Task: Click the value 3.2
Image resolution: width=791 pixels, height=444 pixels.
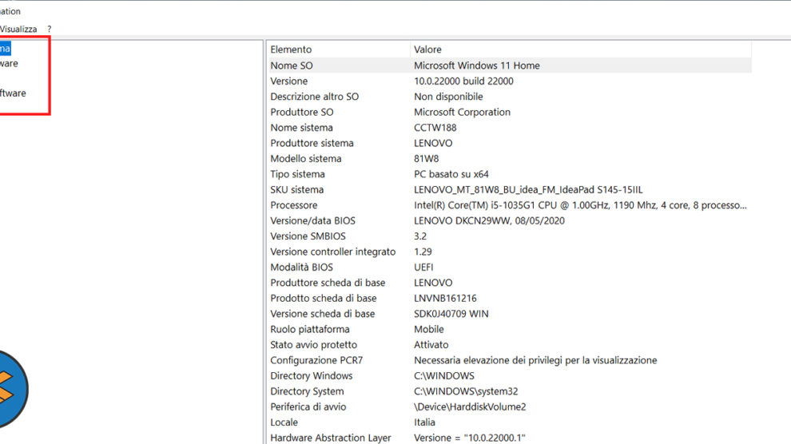Action: pos(420,236)
